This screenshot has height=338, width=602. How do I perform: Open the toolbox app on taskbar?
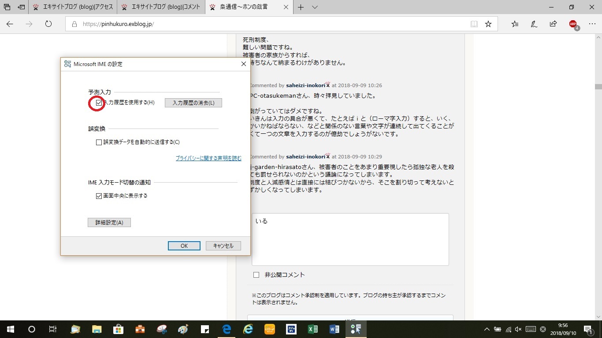coord(140,329)
